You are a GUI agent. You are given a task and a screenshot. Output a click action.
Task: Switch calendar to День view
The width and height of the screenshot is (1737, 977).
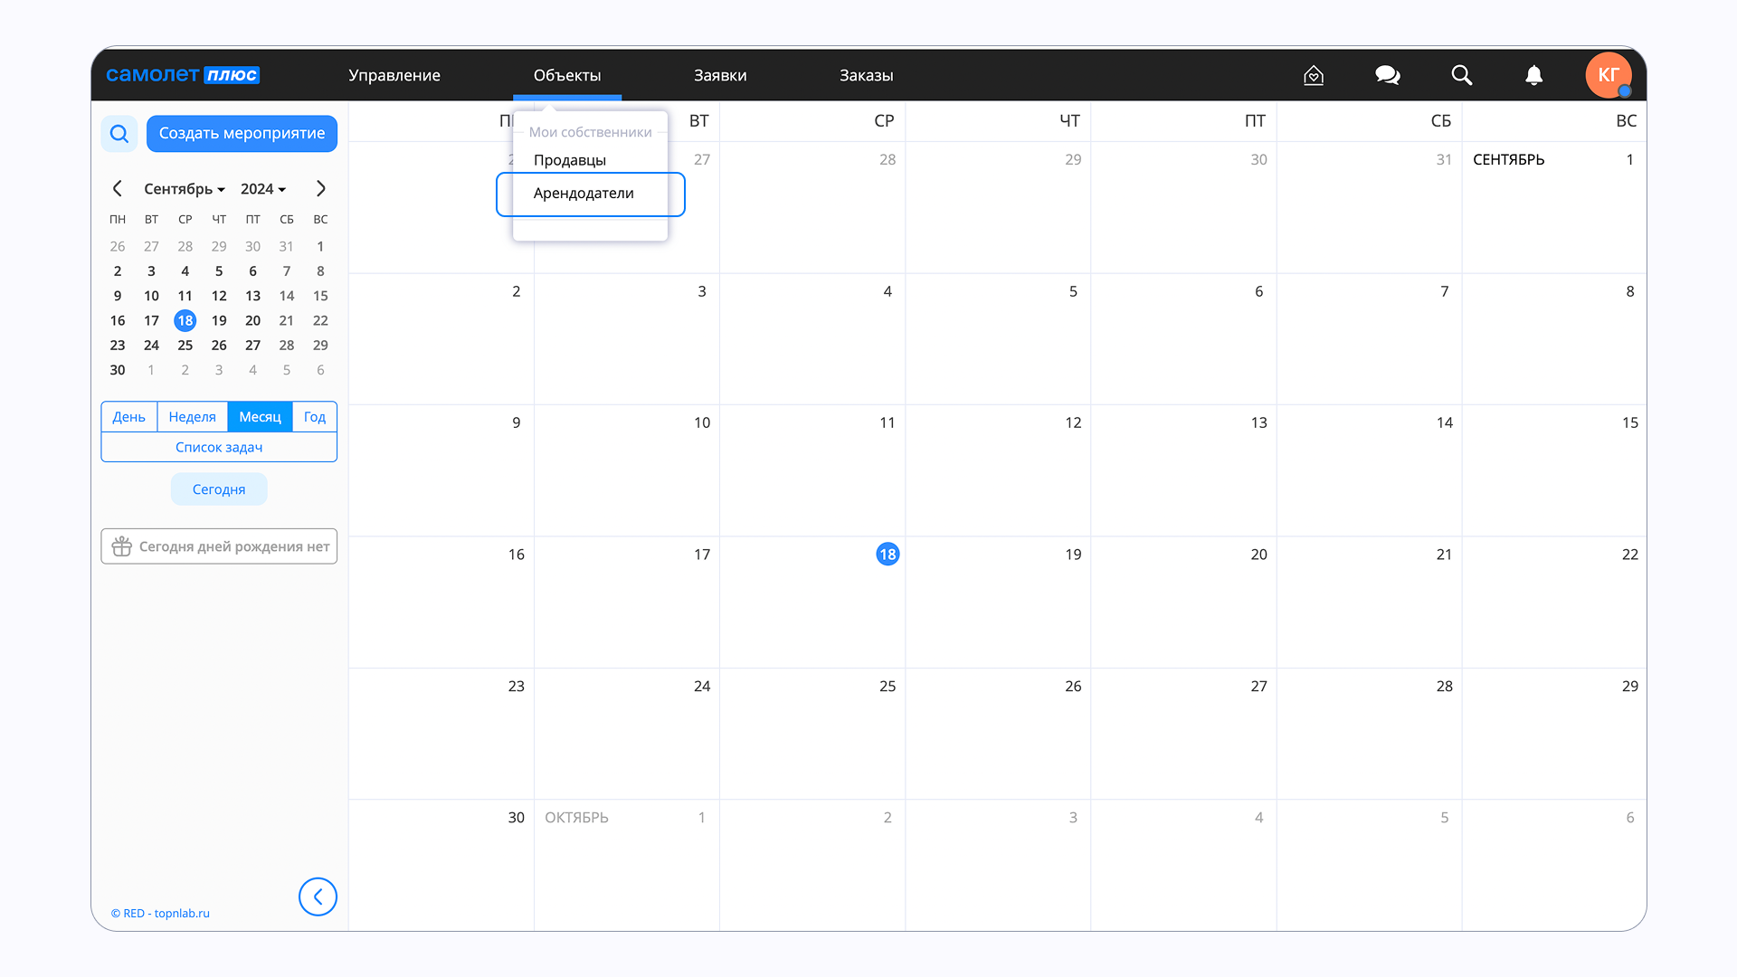point(128,417)
